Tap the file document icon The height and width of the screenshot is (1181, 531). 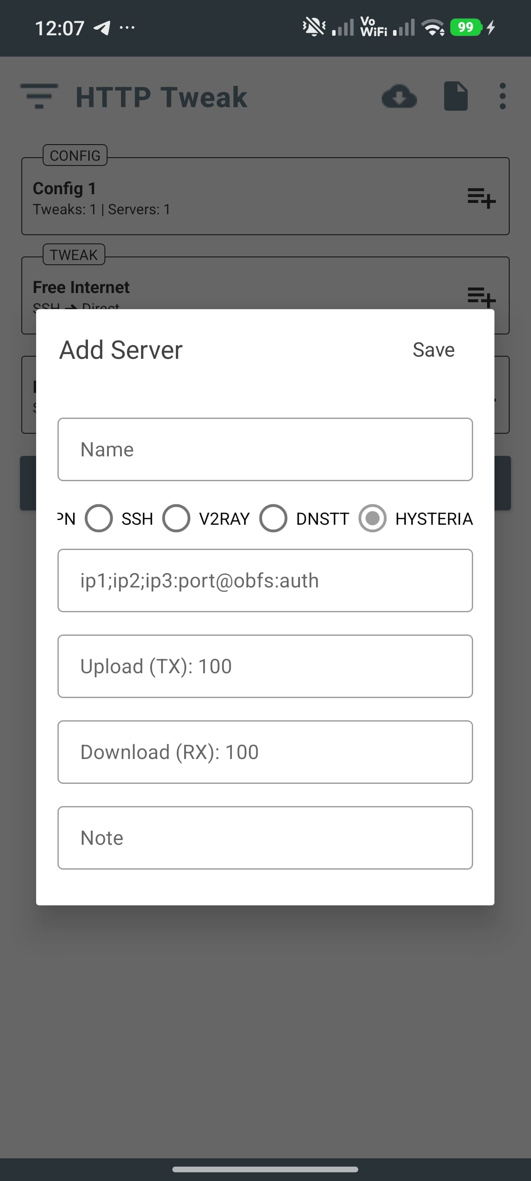point(456,96)
